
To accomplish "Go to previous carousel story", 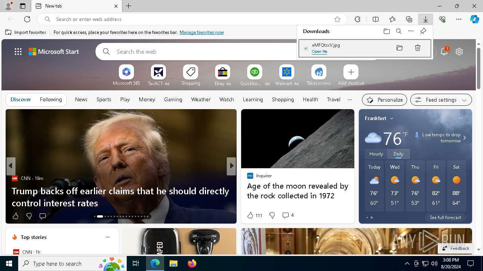I will 11,166.
